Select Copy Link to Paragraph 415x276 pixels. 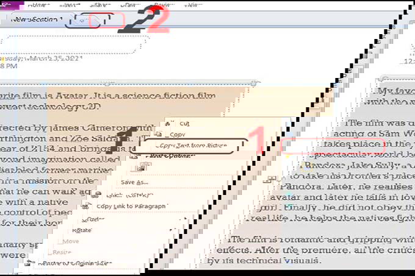point(131,207)
